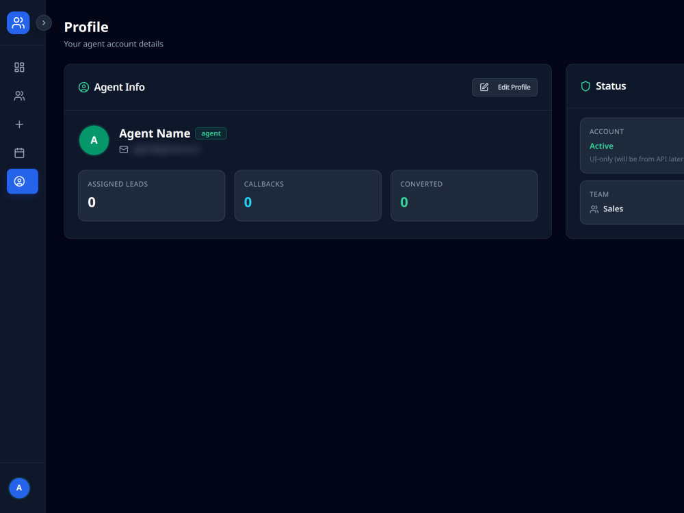684x513 pixels.
Task: Click the pencil icon on Edit Profile
Action: [x=484, y=88]
